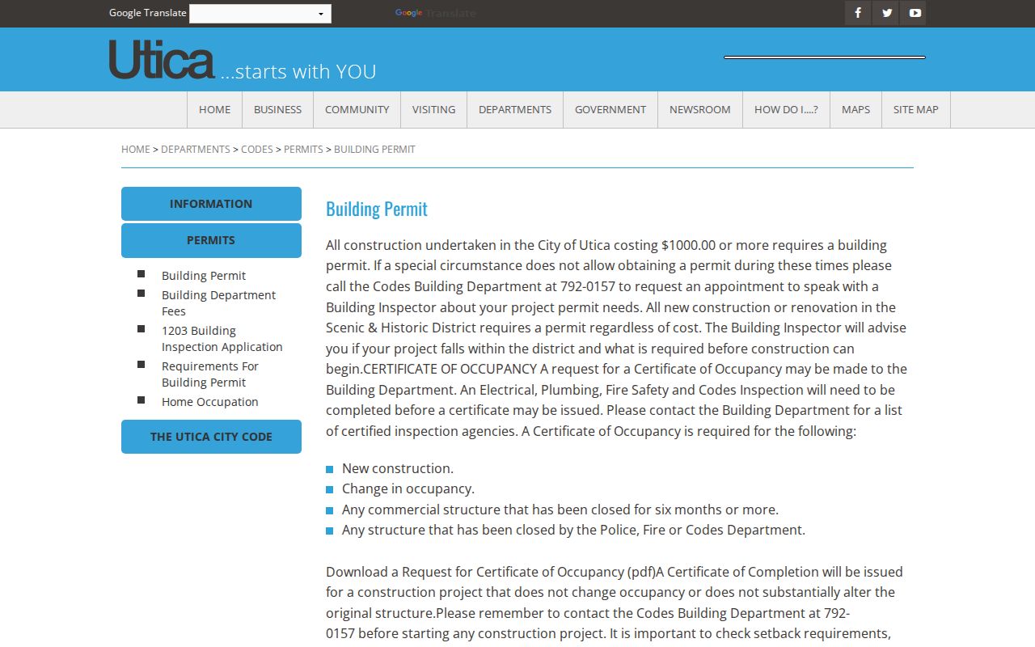Click the 'New construction.' bullet item
1035x647 pixels.
pyautogui.click(x=398, y=468)
